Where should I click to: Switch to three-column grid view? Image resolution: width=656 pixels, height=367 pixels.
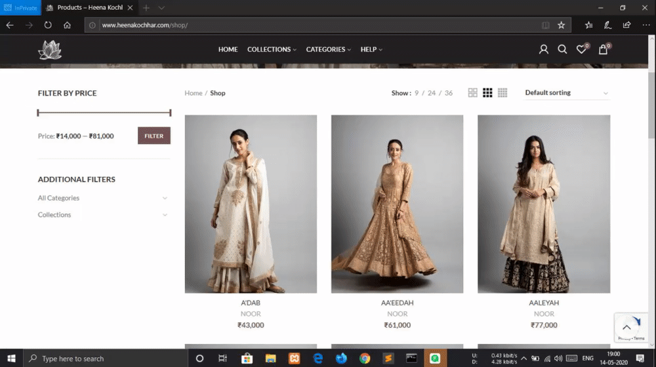pyautogui.click(x=487, y=93)
